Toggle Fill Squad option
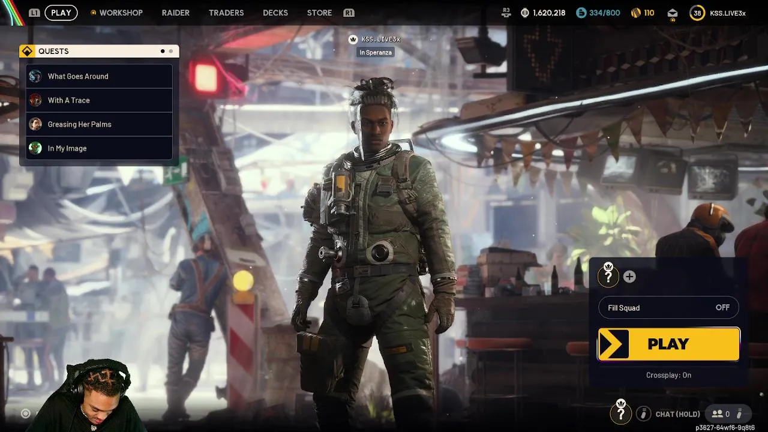This screenshot has width=768, height=432. coord(668,308)
